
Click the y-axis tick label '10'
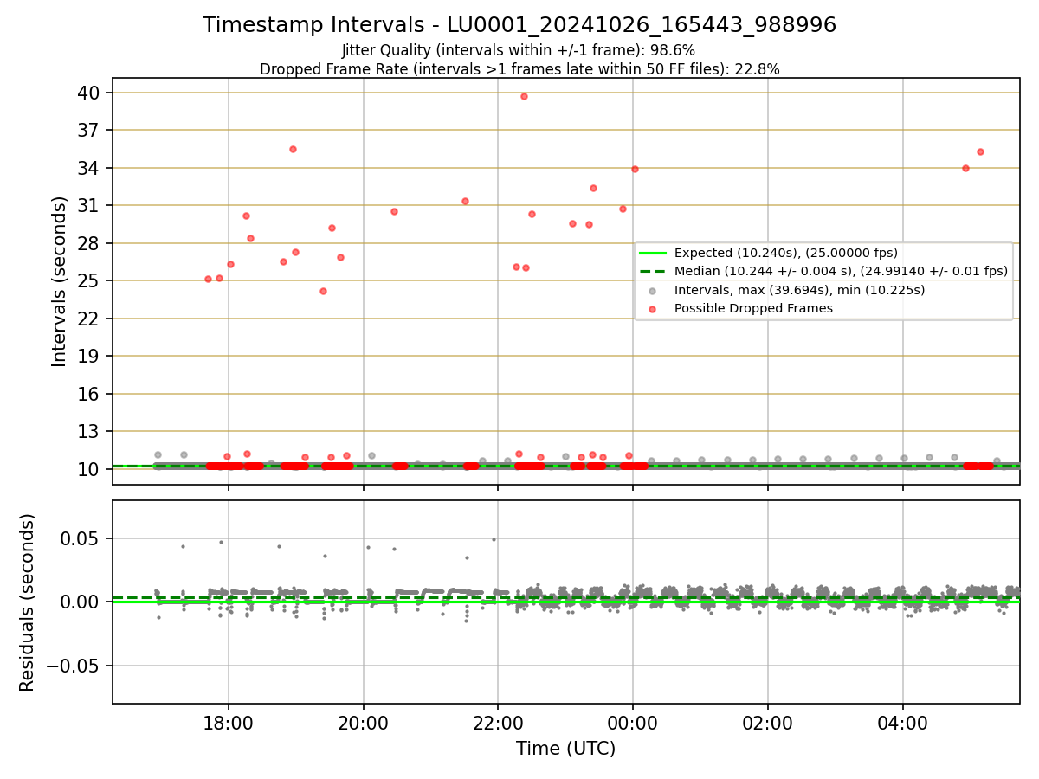pyautogui.click(x=89, y=469)
